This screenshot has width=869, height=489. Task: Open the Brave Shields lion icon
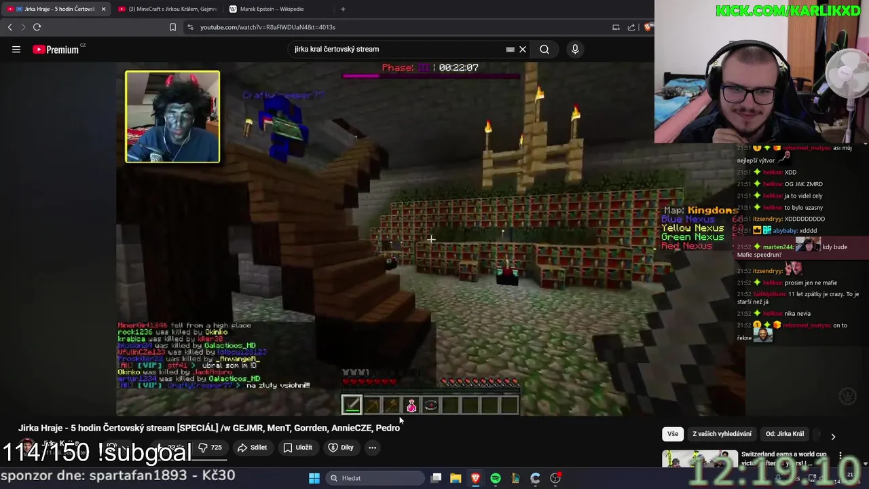coord(648,27)
